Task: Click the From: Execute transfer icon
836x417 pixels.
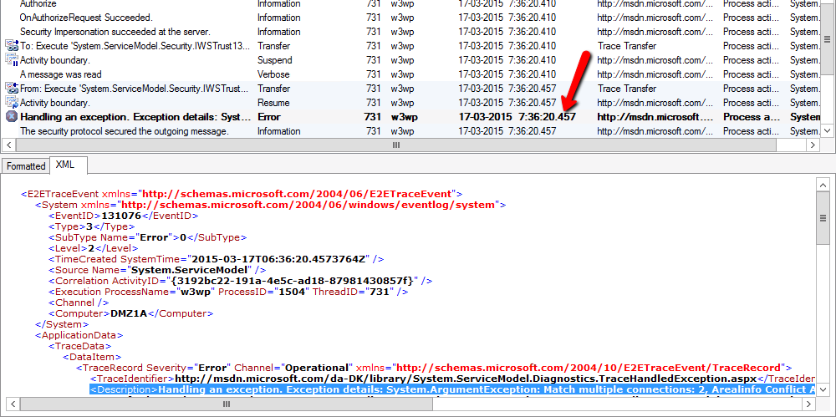Action: pos(11,89)
